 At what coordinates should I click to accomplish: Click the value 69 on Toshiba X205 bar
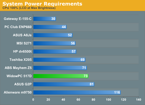[83, 60]
